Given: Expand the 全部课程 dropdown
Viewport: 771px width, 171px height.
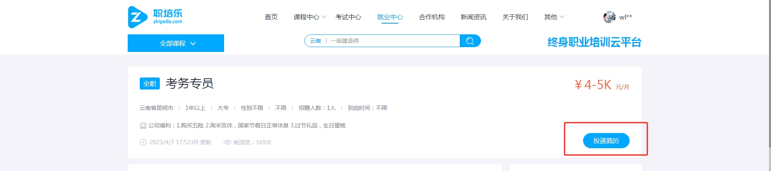Looking at the screenshot, I should tap(176, 43).
